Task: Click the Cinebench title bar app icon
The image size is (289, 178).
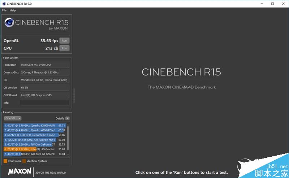Action: 4,4
